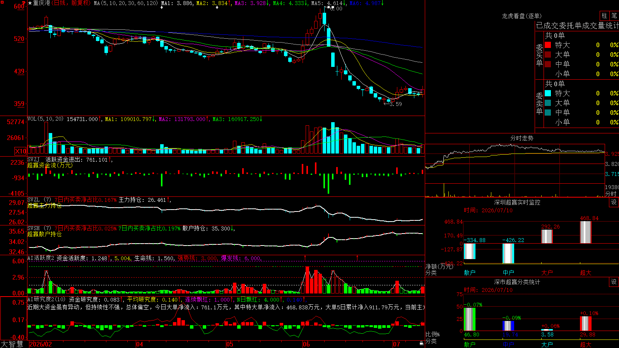Jump to month 06 on the date axis
Screen dimensions: 619x348
306,344
